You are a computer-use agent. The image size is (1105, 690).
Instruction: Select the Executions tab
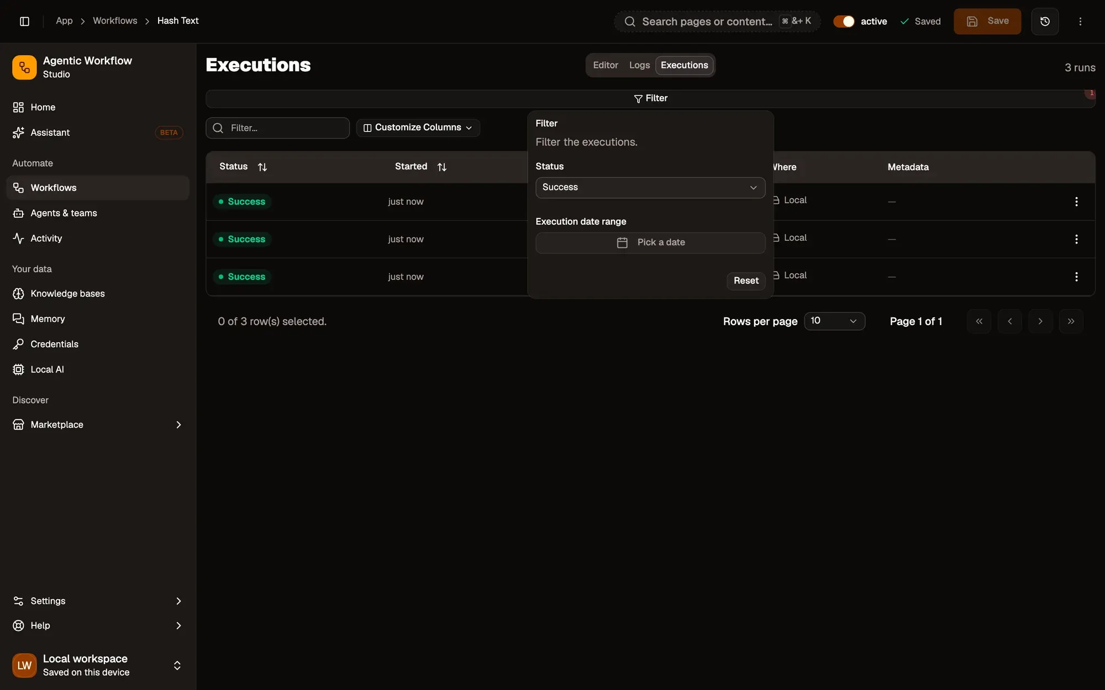(x=684, y=65)
